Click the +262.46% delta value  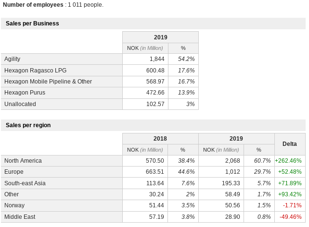(x=288, y=161)
